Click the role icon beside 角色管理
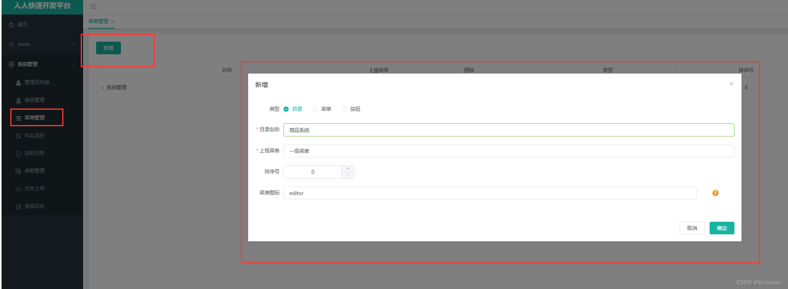The width and height of the screenshot is (788, 289). click(x=19, y=100)
